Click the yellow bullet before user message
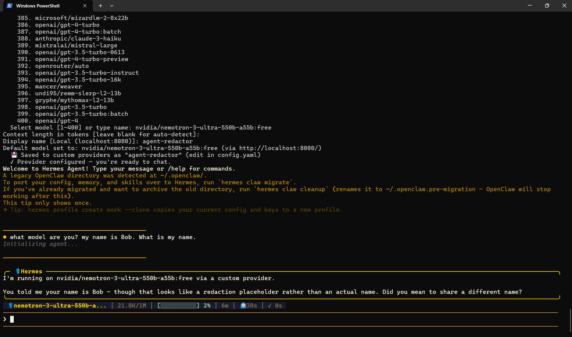The image size is (572, 337). (x=5, y=237)
